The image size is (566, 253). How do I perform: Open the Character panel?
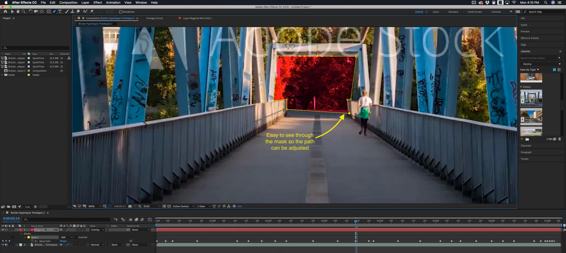[x=526, y=146]
